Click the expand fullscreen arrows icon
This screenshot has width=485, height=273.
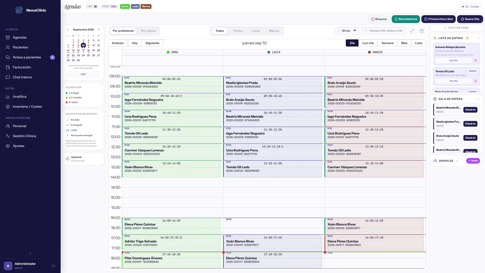[412, 31]
